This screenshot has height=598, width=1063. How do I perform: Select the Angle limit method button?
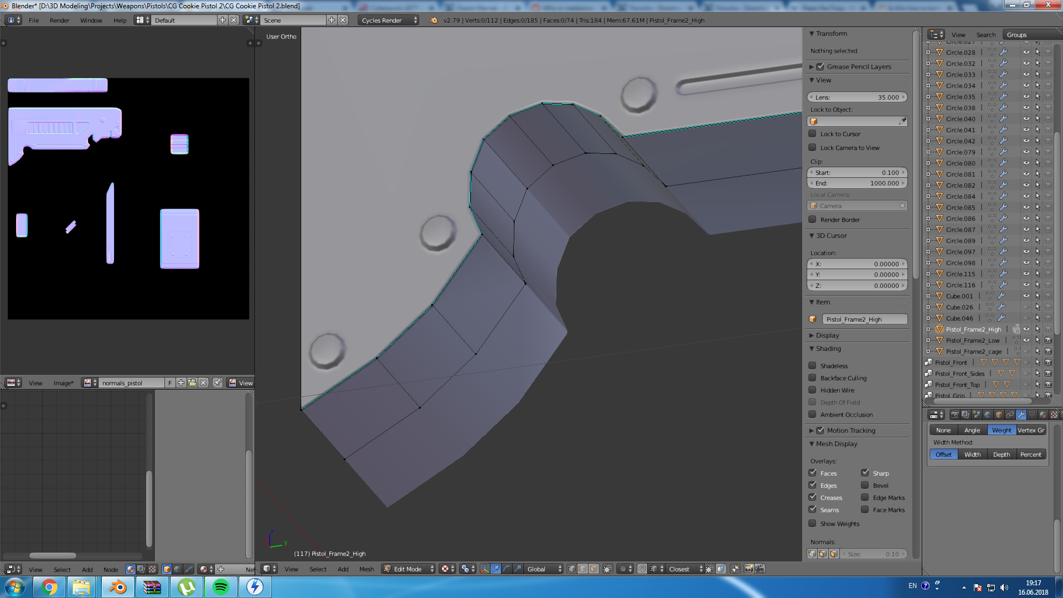[x=972, y=430]
